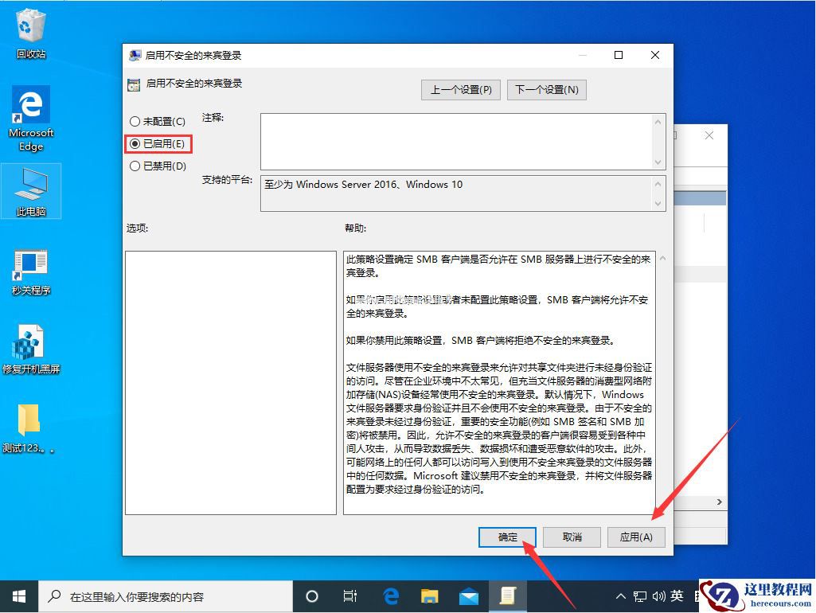Screen dimensions: 816x613
Task: Click the 应用(A) button
Action: click(636, 537)
